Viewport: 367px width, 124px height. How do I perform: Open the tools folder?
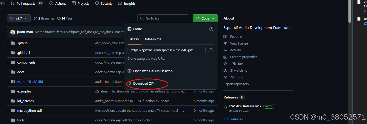point(21,120)
